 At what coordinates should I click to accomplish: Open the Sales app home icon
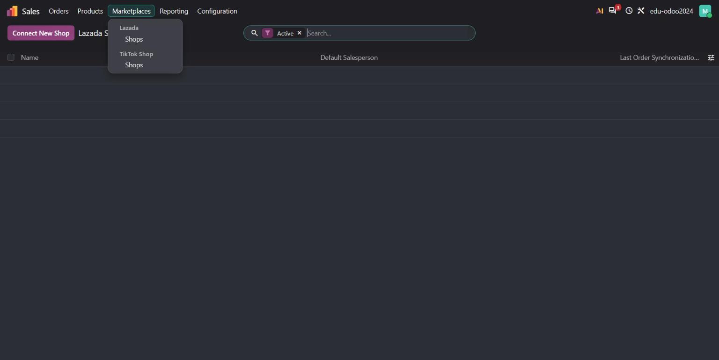point(12,11)
